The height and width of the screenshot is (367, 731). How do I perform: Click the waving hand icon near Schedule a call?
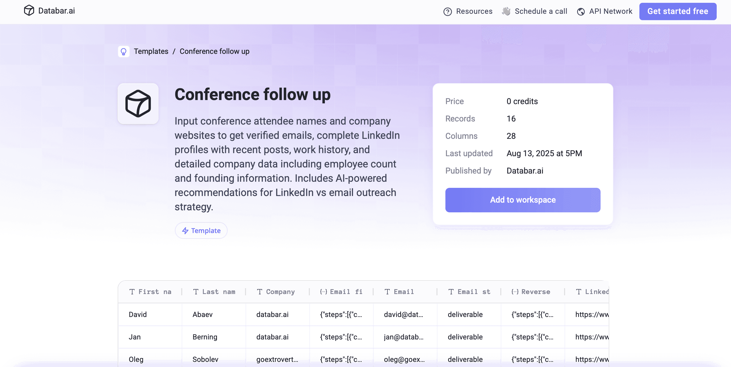click(506, 11)
